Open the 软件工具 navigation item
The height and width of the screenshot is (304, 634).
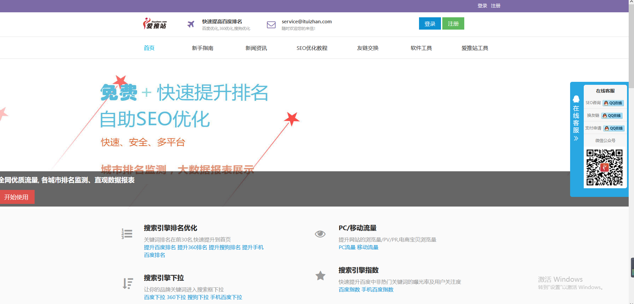[421, 48]
